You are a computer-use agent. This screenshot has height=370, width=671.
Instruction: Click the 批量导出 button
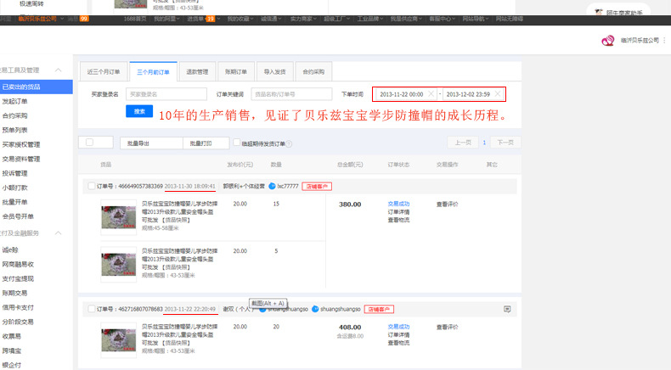[151, 143]
